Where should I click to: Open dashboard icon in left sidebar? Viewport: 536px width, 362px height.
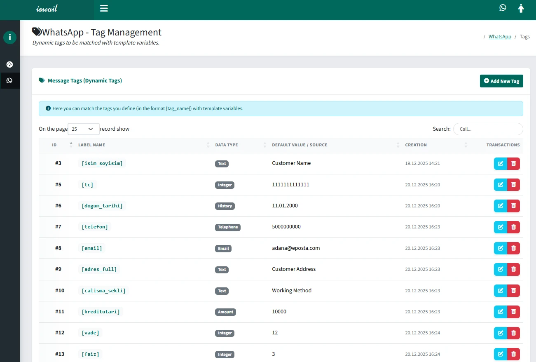10,64
